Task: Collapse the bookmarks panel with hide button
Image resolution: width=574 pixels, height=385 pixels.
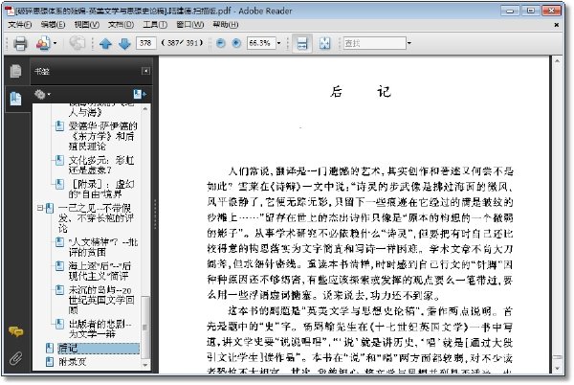Action: click(x=145, y=71)
